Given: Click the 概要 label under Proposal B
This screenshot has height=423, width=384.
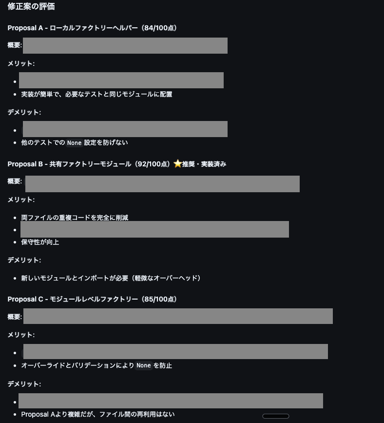Looking at the screenshot, I should tap(15, 181).
